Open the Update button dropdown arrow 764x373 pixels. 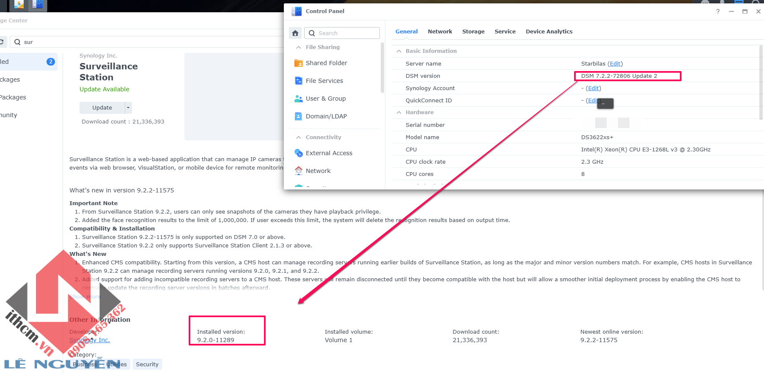[x=128, y=108]
